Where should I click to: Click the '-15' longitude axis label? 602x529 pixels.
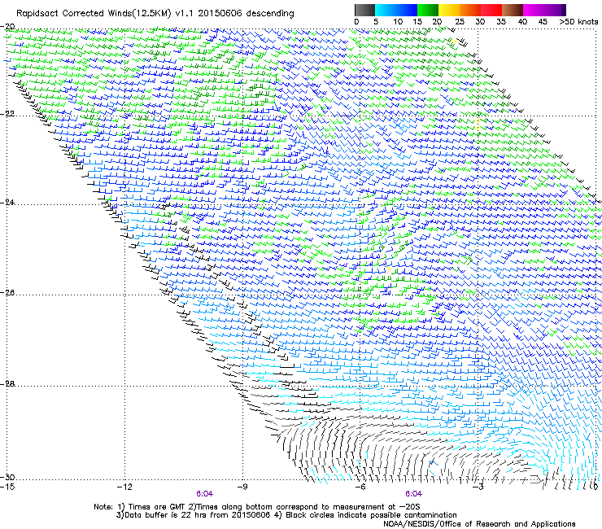point(8,487)
